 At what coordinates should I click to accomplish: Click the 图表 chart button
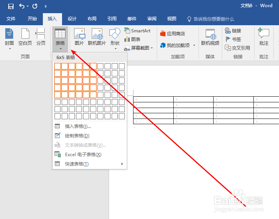click(132, 39)
